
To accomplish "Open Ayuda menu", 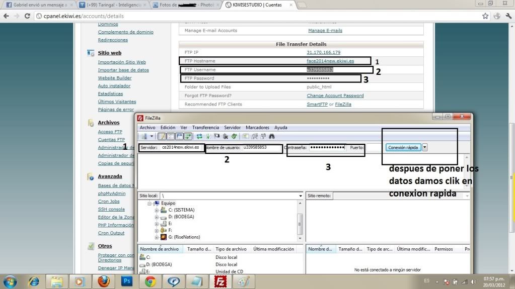I will pos(281,127).
